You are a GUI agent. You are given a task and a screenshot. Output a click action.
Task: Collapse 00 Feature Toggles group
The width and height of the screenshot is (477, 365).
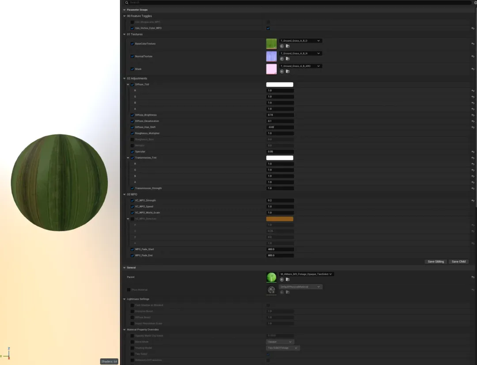[x=125, y=16]
